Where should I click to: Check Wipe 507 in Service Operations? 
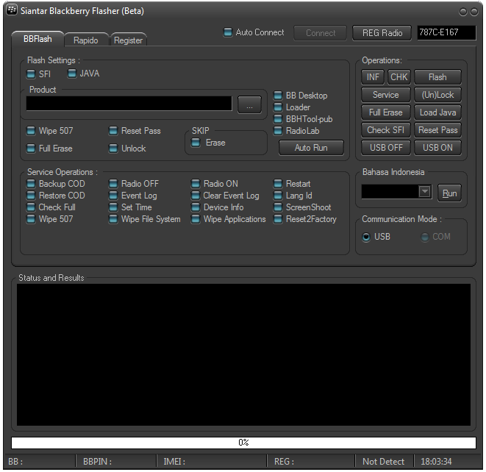tap(31, 219)
